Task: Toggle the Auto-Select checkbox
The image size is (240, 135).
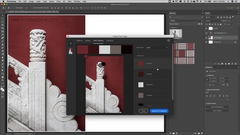Action: (14, 8)
